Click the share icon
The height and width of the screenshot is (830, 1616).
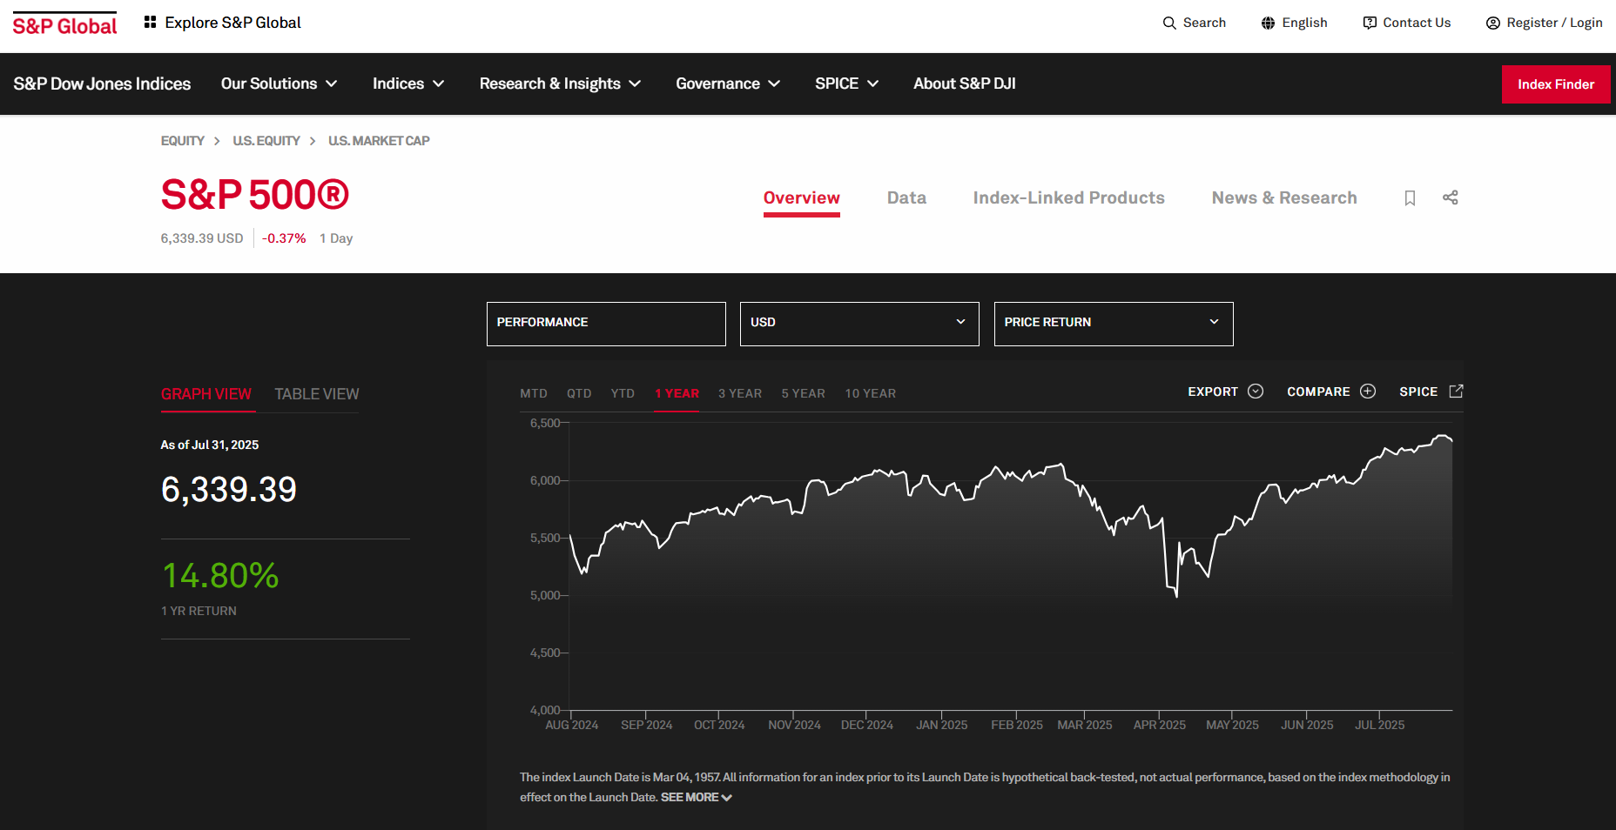(x=1450, y=197)
